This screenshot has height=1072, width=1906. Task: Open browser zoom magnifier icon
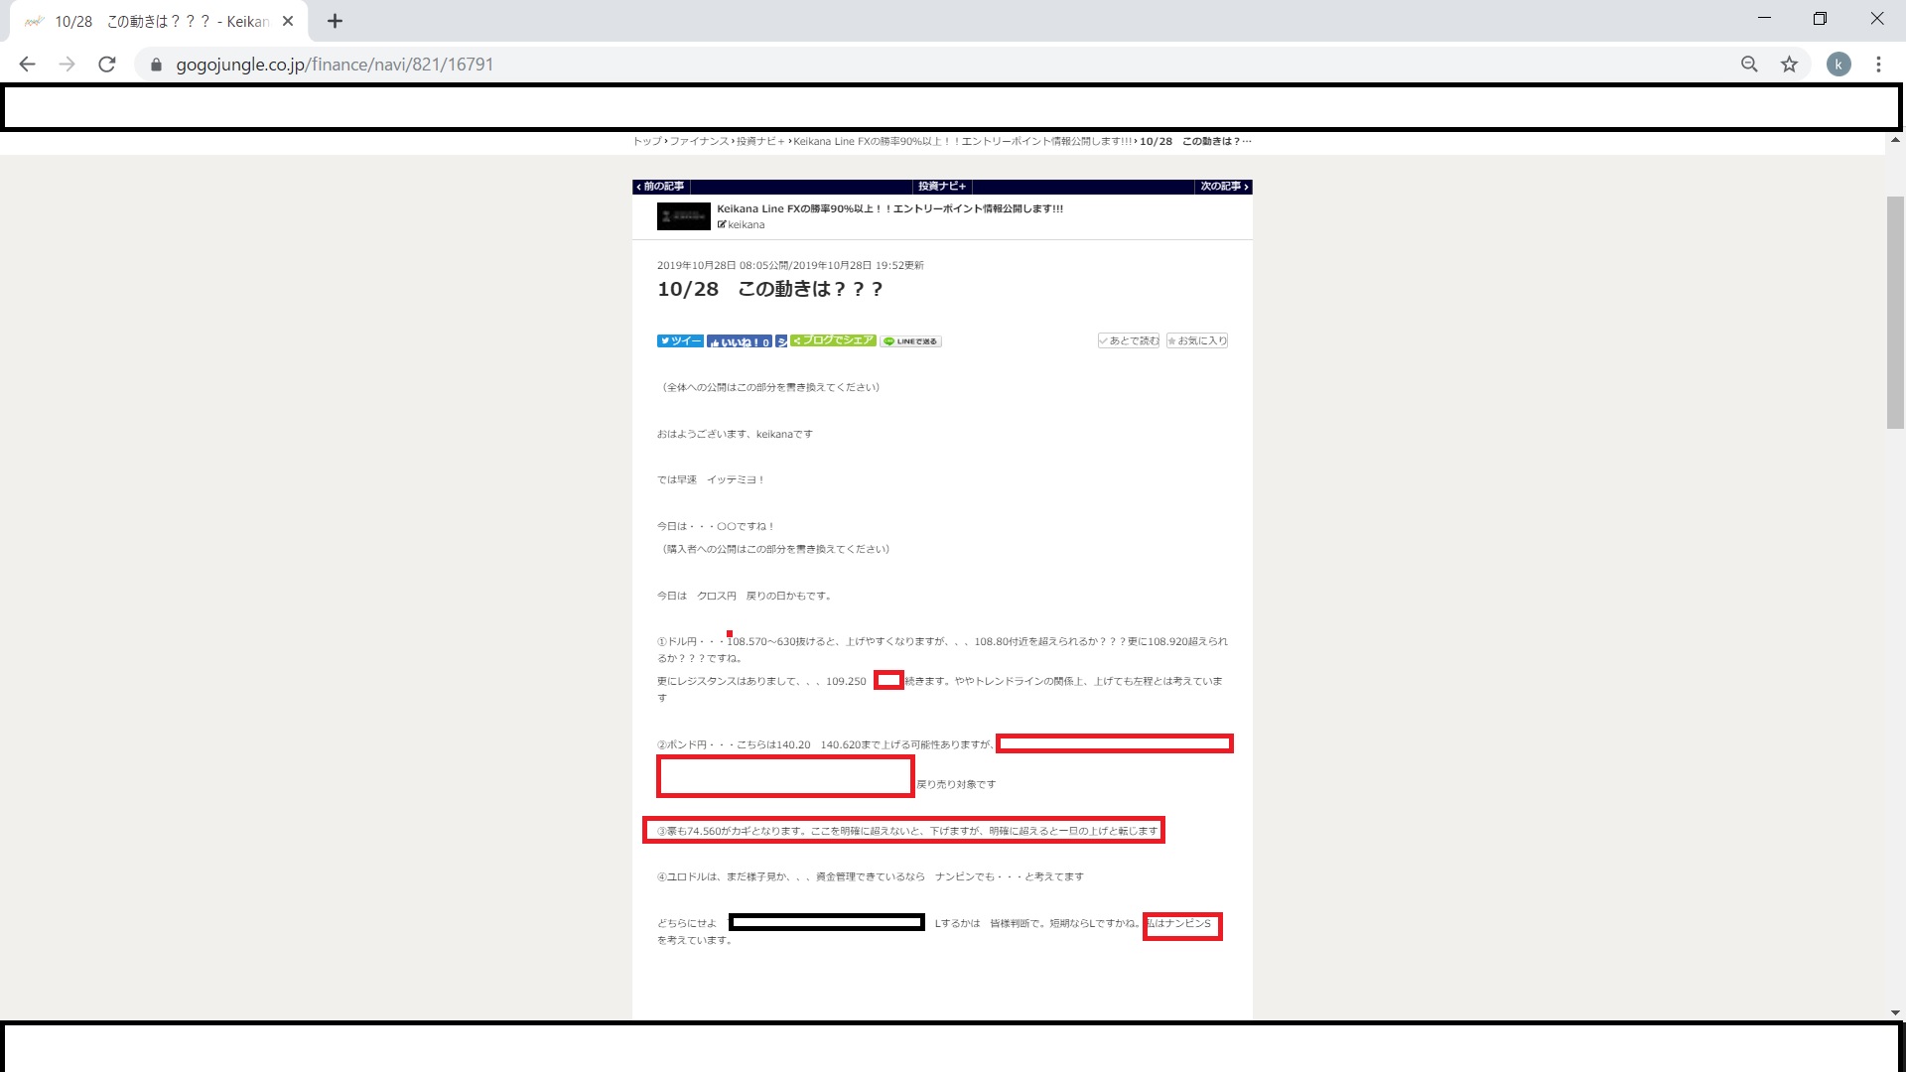(x=1749, y=65)
